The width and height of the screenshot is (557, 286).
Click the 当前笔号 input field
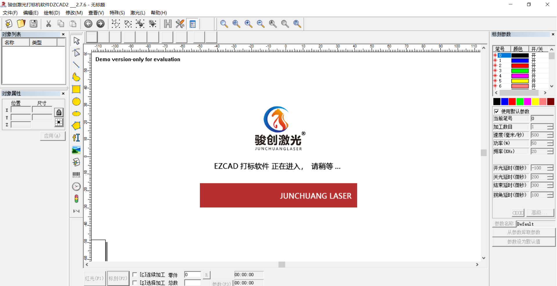pyautogui.click(x=542, y=119)
